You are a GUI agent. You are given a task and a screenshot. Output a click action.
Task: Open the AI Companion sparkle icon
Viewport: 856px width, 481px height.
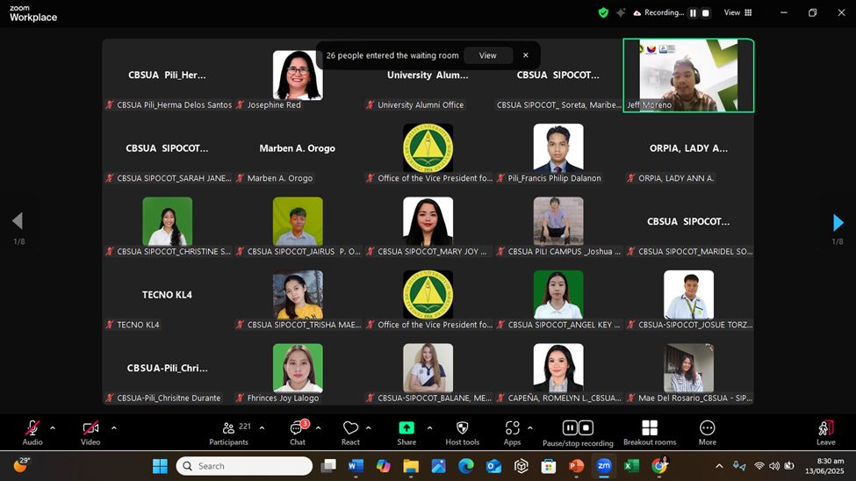pyautogui.click(x=621, y=13)
